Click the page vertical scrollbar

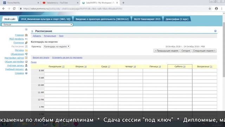[224, 50]
